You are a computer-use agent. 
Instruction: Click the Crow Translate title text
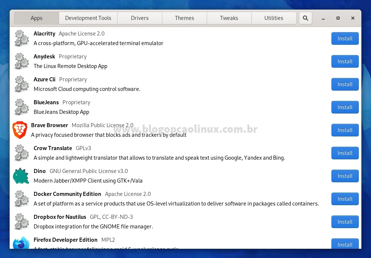point(53,148)
